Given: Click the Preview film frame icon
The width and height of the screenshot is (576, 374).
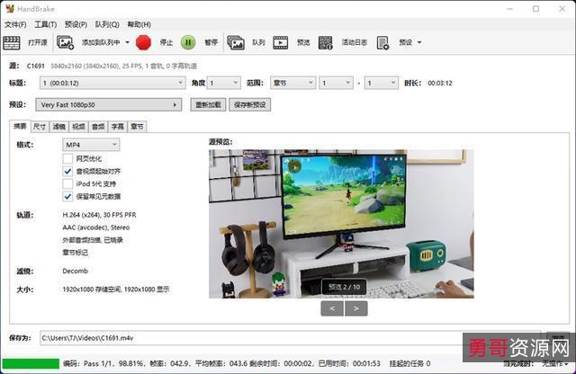Looking at the screenshot, I should click(280, 42).
